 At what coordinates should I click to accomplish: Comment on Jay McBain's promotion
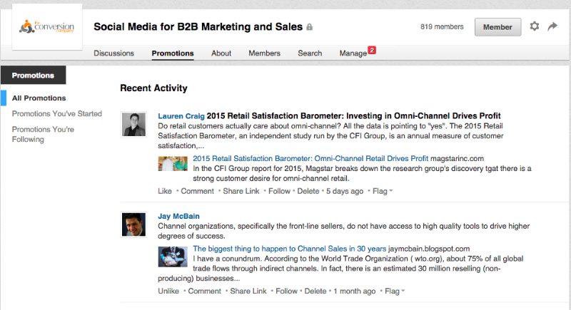tap(204, 291)
